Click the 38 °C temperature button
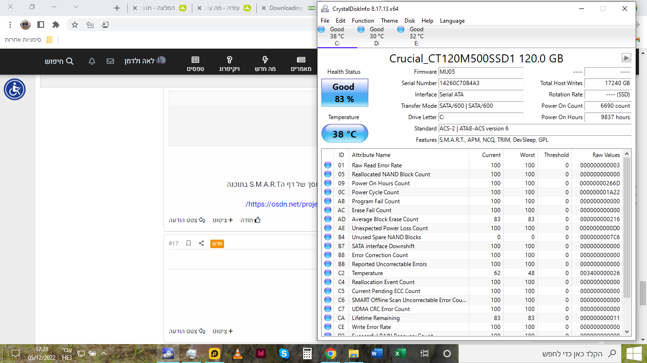The image size is (647, 363). [344, 134]
